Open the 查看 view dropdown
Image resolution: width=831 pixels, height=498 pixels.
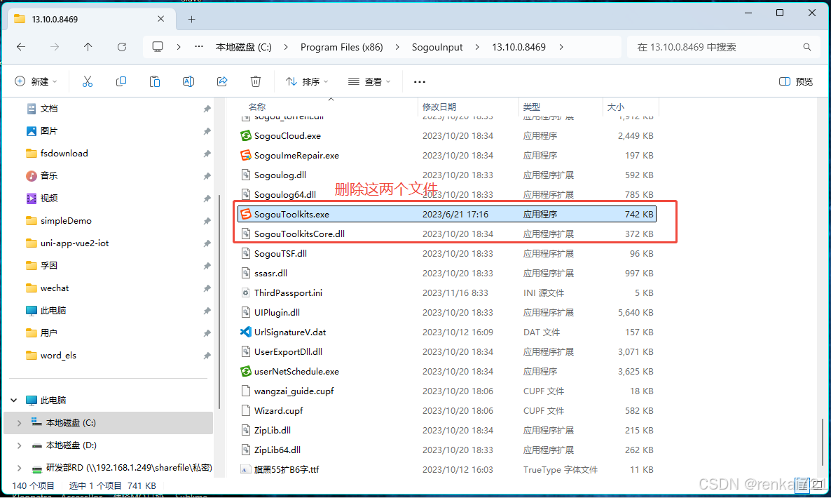(369, 81)
